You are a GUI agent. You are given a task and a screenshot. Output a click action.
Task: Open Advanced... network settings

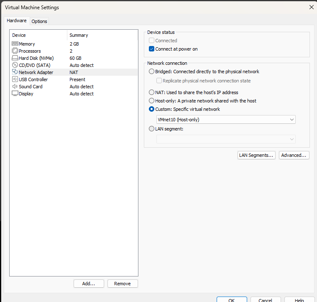pos(294,155)
